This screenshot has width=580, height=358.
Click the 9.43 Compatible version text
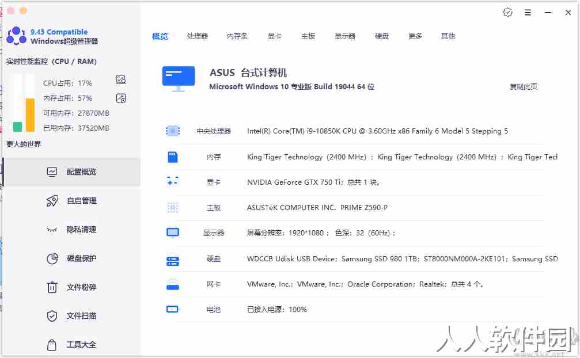[59, 32]
